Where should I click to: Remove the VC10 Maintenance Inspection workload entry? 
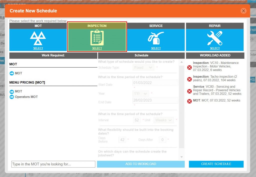[x=189, y=67]
